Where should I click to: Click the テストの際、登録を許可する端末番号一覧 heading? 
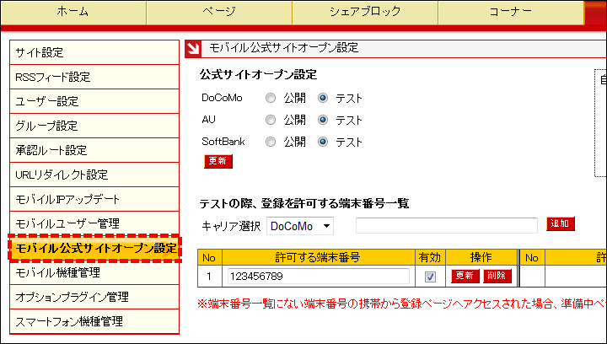tap(304, 203)
